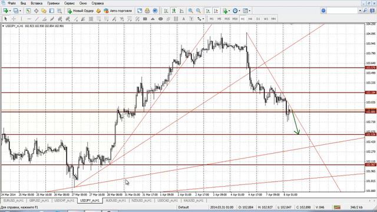Toggle the Data Window crosshair icon
This screenshot has height=212, width=377.
click(x=37, y=11)
